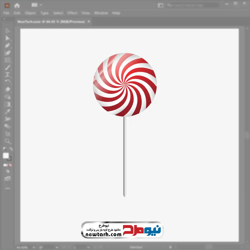Open the arrange documents dropdown
The height and width of the screenshot is (250, 250).
point(37,5)
